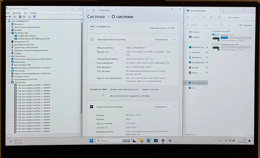
Task: Open the Windows Start menu
Action: point(91,141)
